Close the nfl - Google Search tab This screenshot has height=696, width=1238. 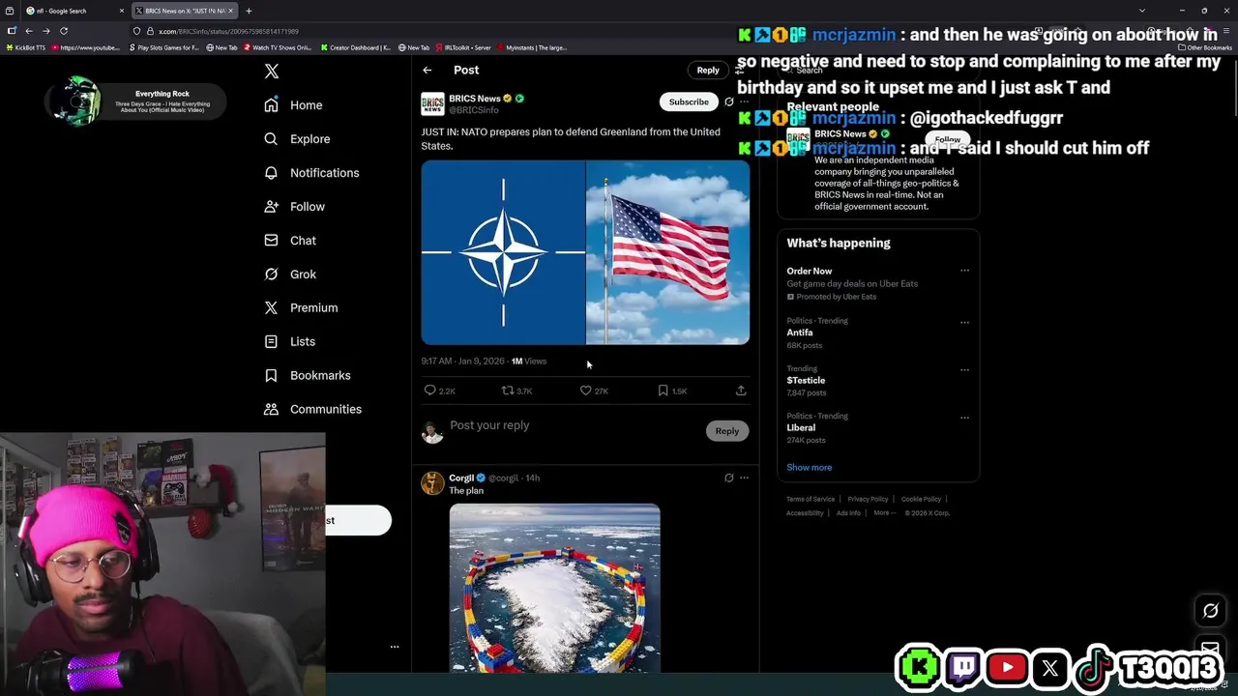click(122, 11)
